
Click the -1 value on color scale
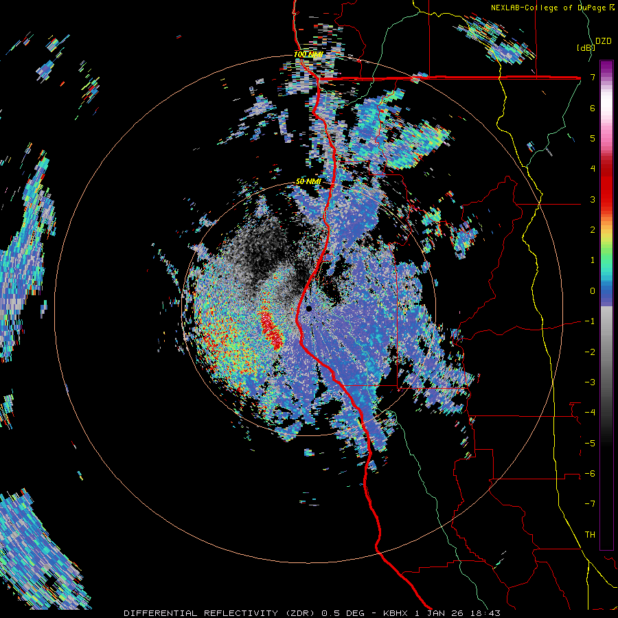(590, 321)
